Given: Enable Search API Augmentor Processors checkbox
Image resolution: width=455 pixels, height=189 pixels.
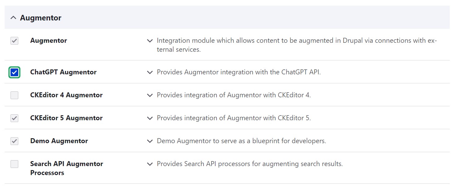Looking at the screenshot, I should pos(15,164).
